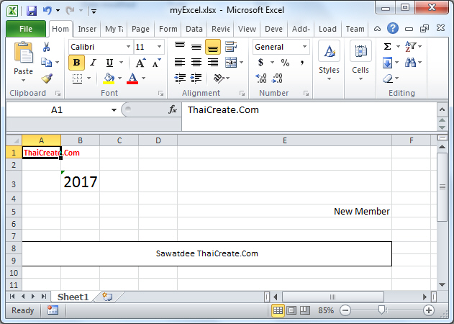
Task: Decrease decimal places
Action: pos(277,78)
